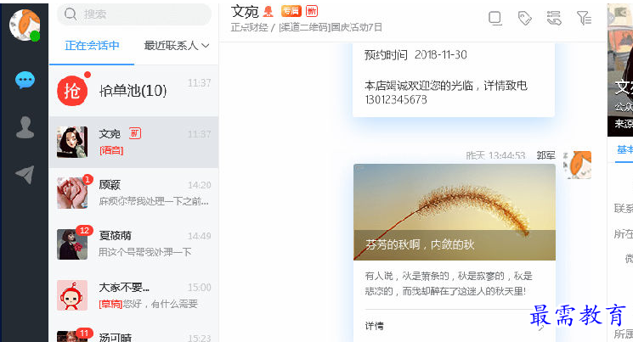The height and width of the screenshot is (342, 633).
Task: Click the search magnifier icon
Action: pos(71,14)
